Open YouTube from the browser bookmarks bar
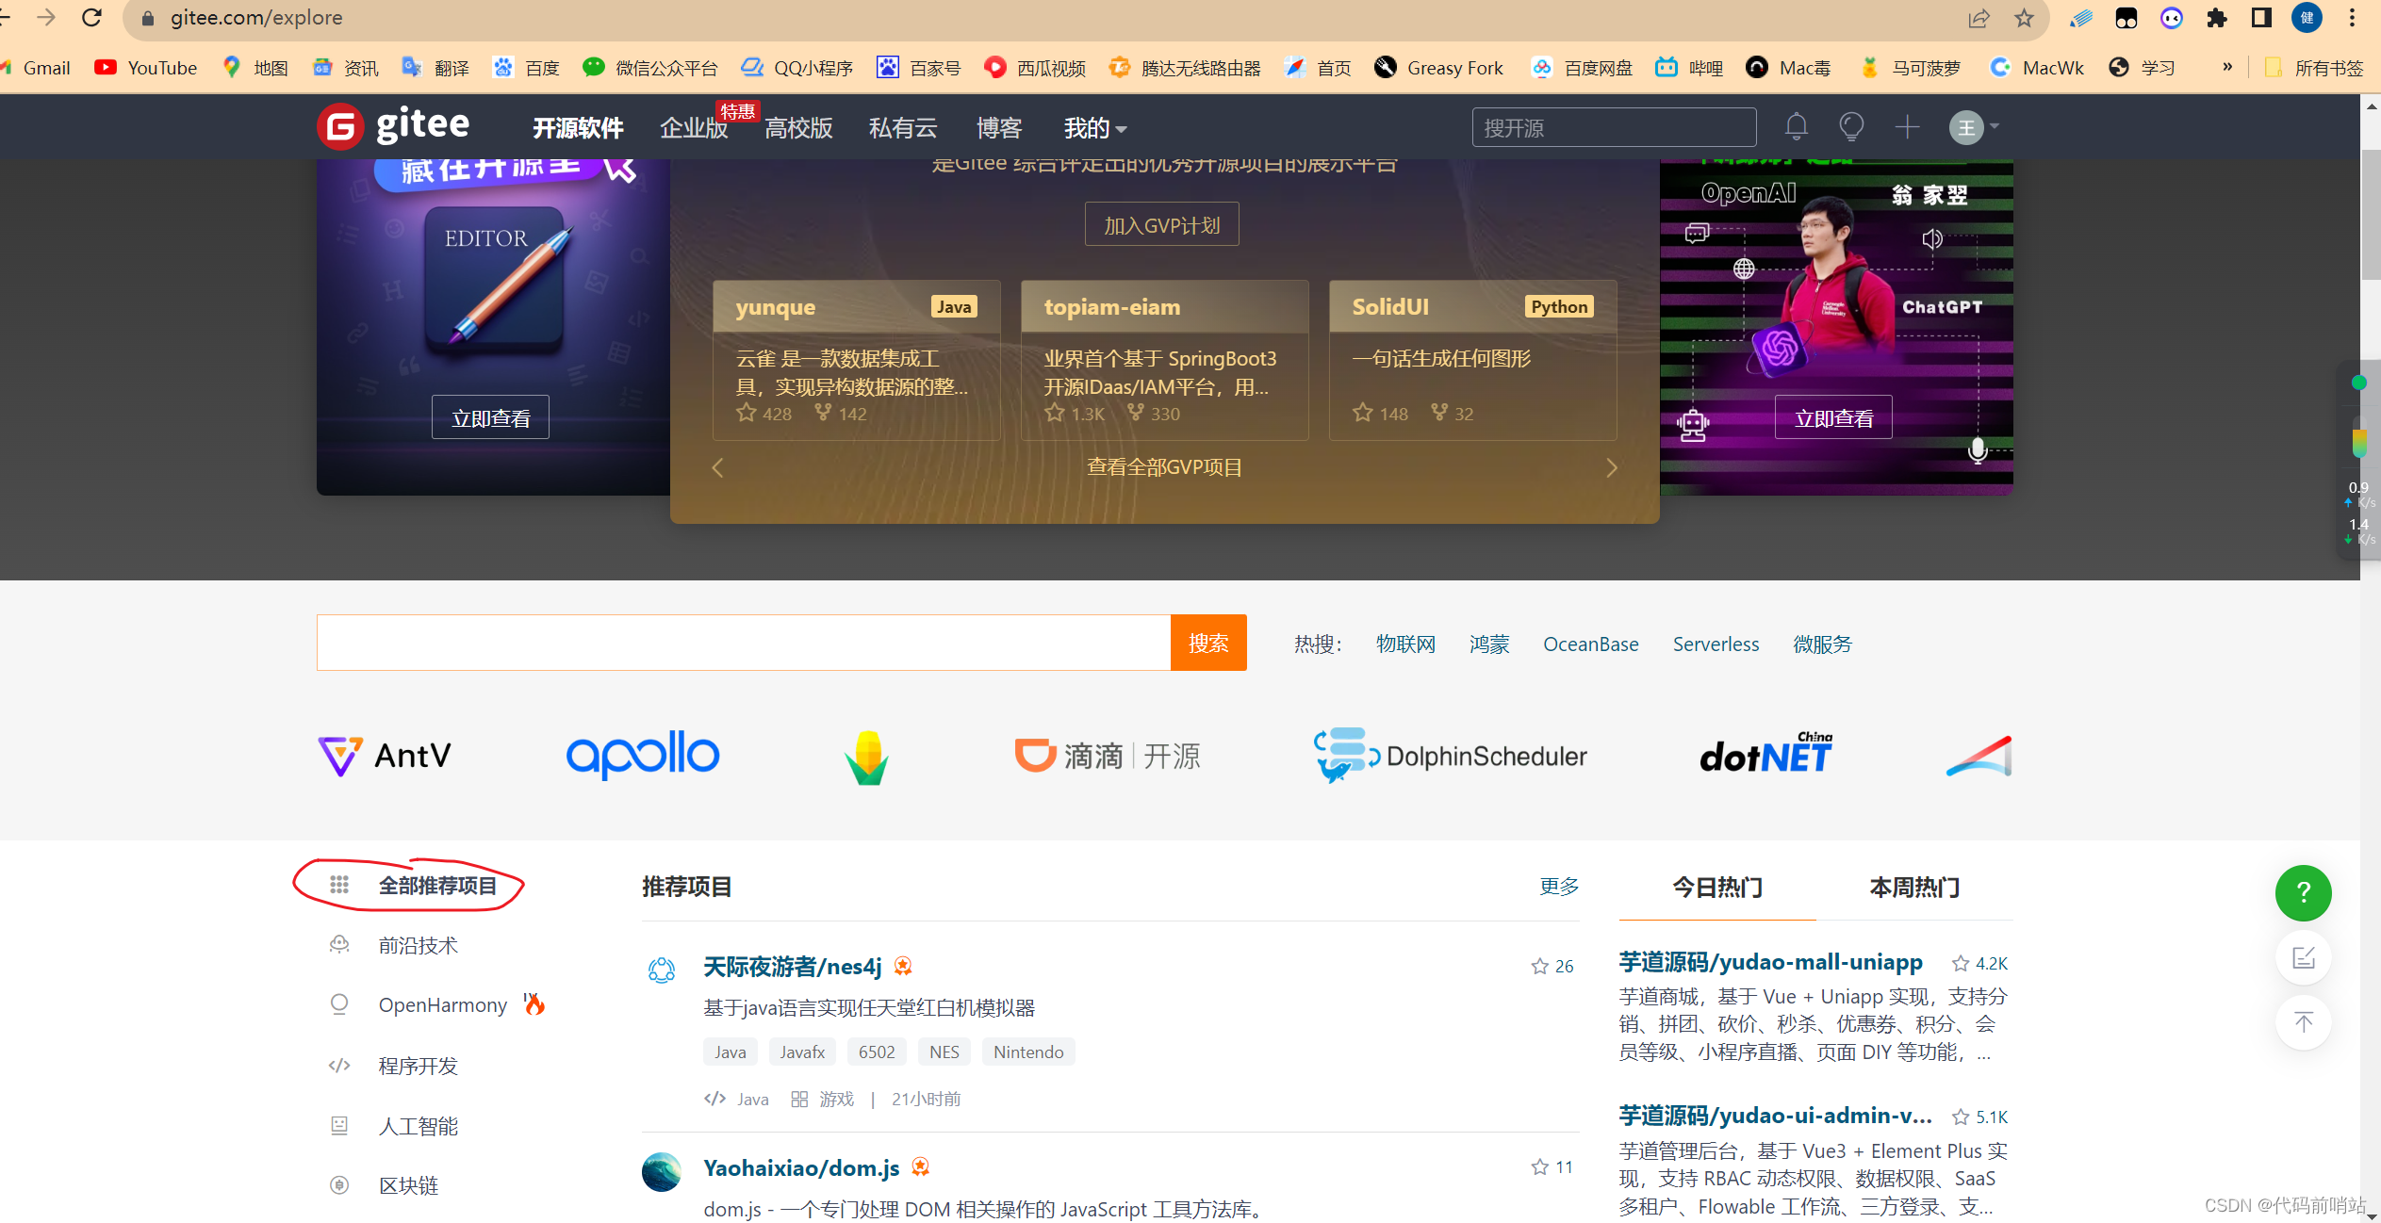Image resolution: width=2381 pixels, height=1223 pixels. pyautogui.click(x=145, y=67)
